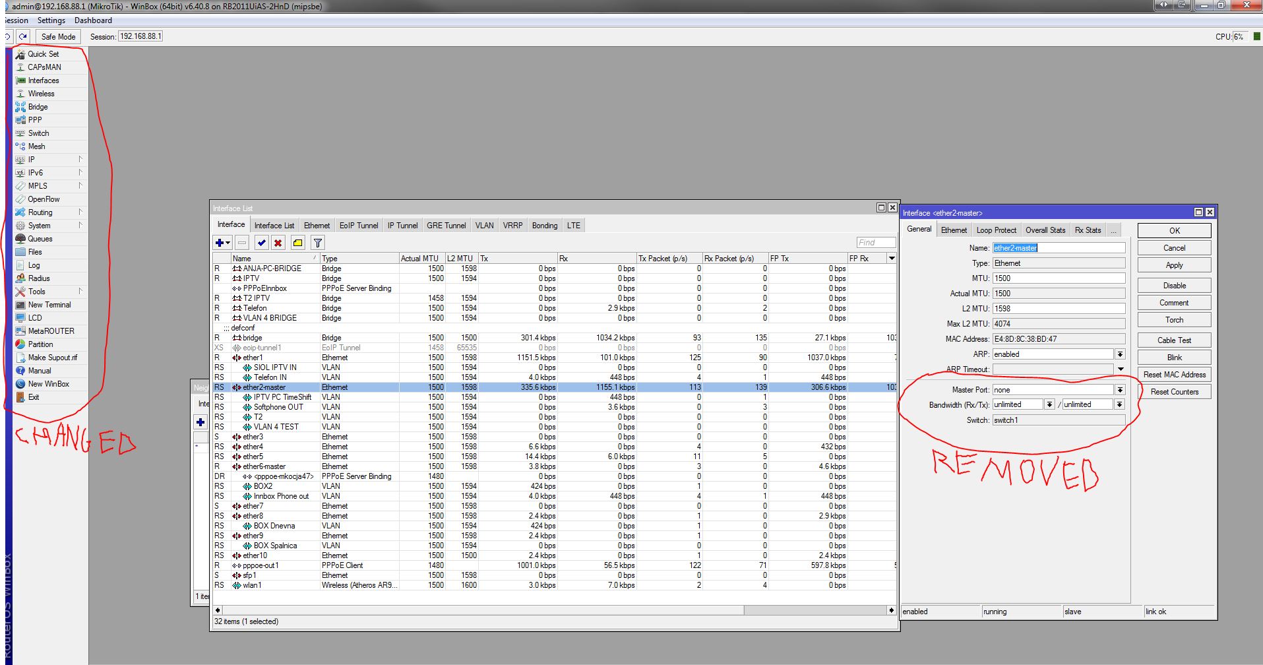Click add interface plus button
This screenshot has width=1263, height=665.
pos(222,243)
